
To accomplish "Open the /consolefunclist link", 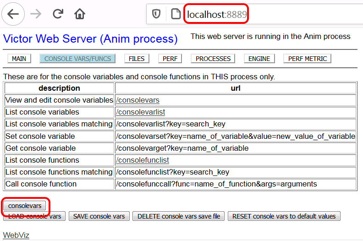I will [143, 160].
